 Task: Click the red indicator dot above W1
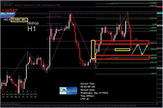[31, 92]
